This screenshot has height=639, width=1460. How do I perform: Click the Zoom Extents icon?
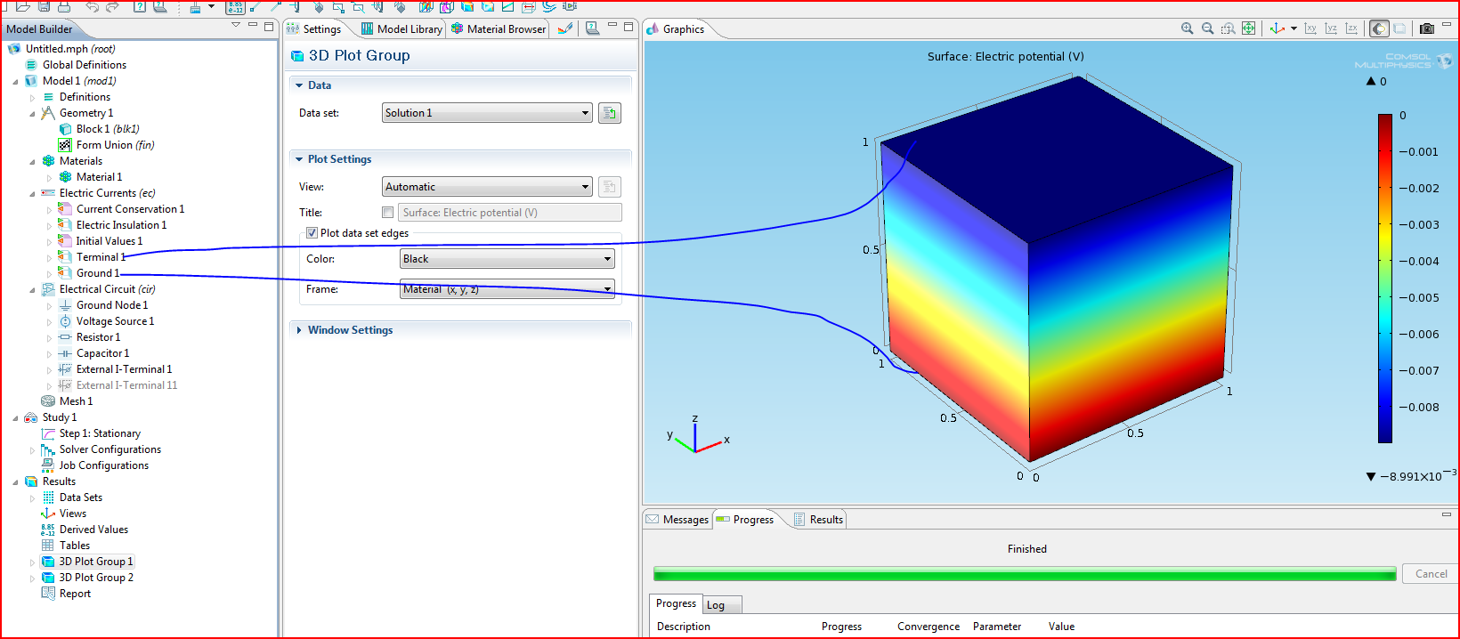[x=1249, y=28]
